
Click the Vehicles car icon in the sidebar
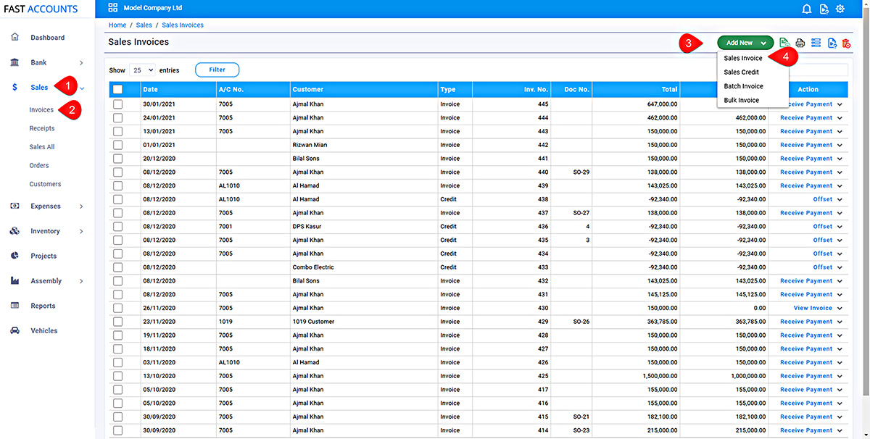[14, 330]
